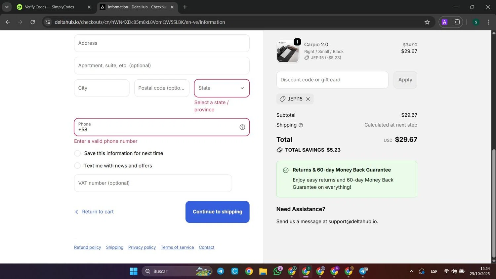
Task: Close the DeltaHub checkout tab
Action: 172,7
